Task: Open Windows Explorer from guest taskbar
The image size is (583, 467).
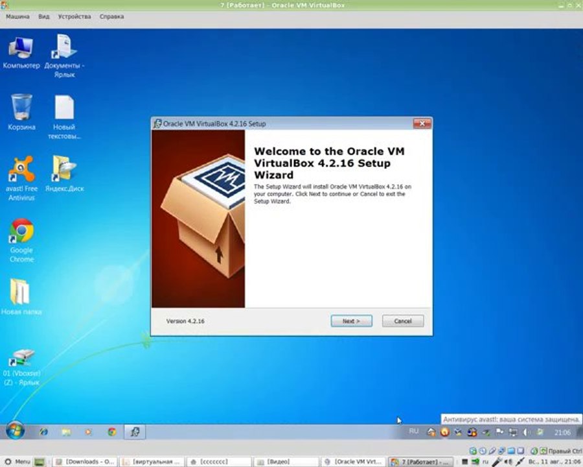Action: pos(66,432)
